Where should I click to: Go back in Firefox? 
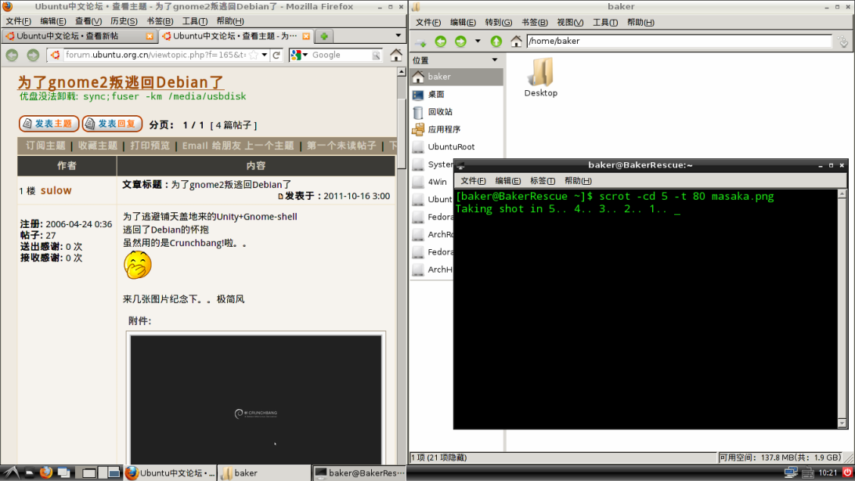tap(12, 55)
